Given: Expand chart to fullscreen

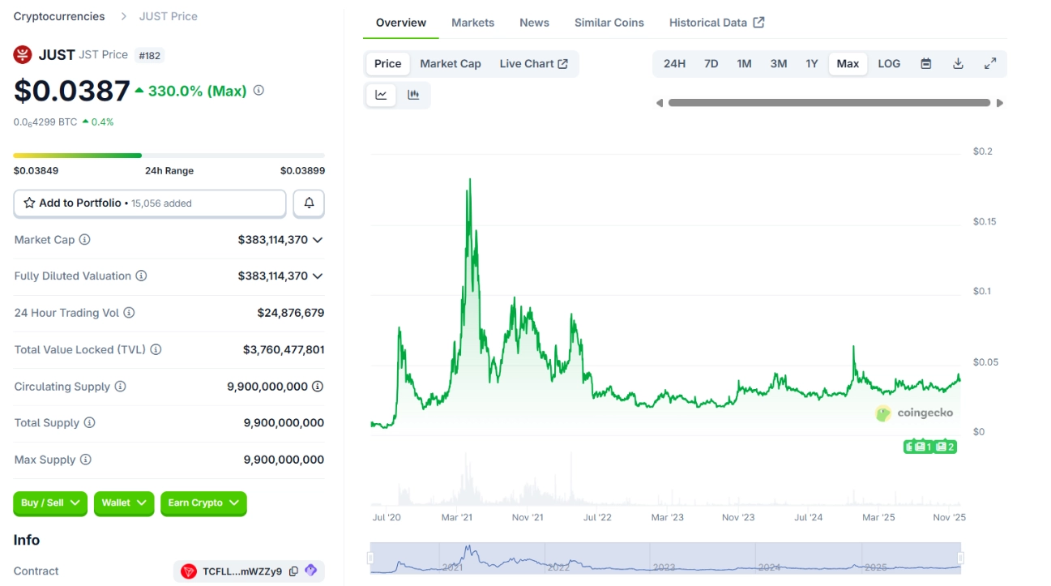Looking at the screenshot, I should pyautogui.click(x=989, y=64).
